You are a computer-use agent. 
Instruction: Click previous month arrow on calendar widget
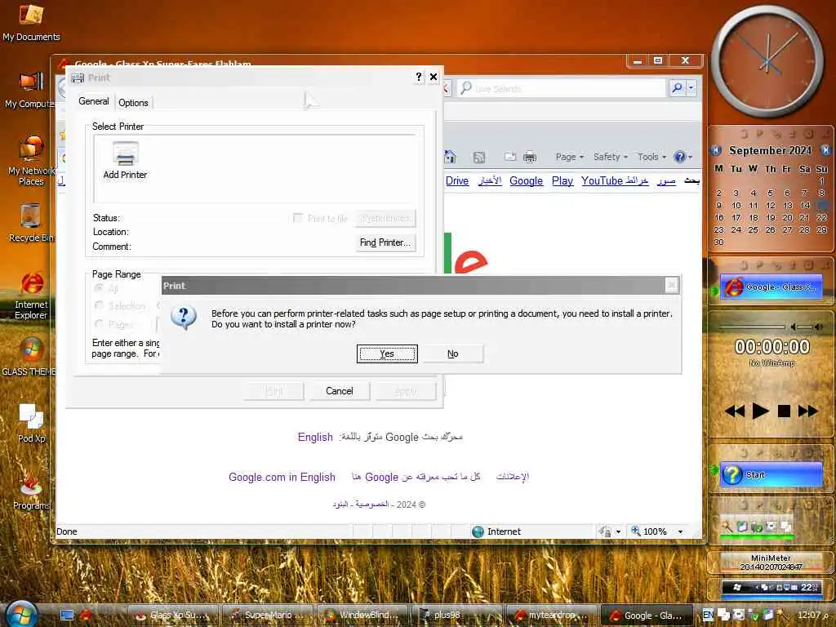click(x=716, y=150)
